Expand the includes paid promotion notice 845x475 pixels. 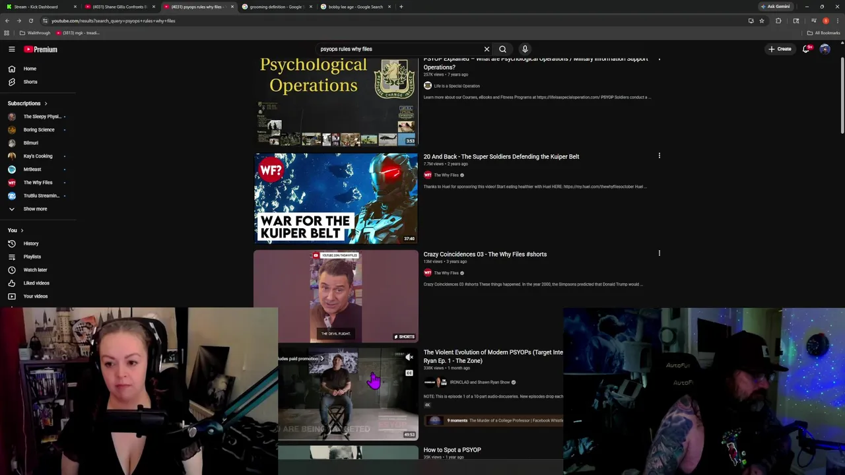[302, 358]
